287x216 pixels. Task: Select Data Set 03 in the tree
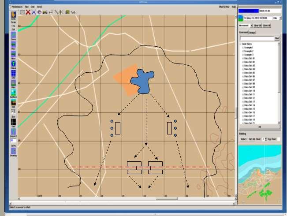click(250, 66)
